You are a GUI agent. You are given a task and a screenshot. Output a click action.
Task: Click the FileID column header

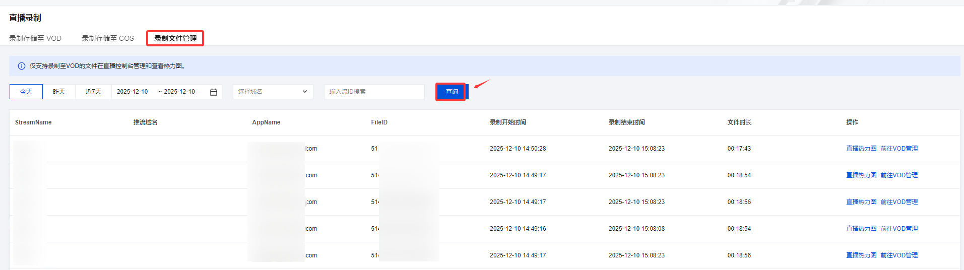pyautogui.click(x=379, y=122)
